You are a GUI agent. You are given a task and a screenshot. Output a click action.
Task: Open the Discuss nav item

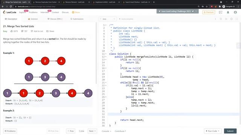point(65,12)
